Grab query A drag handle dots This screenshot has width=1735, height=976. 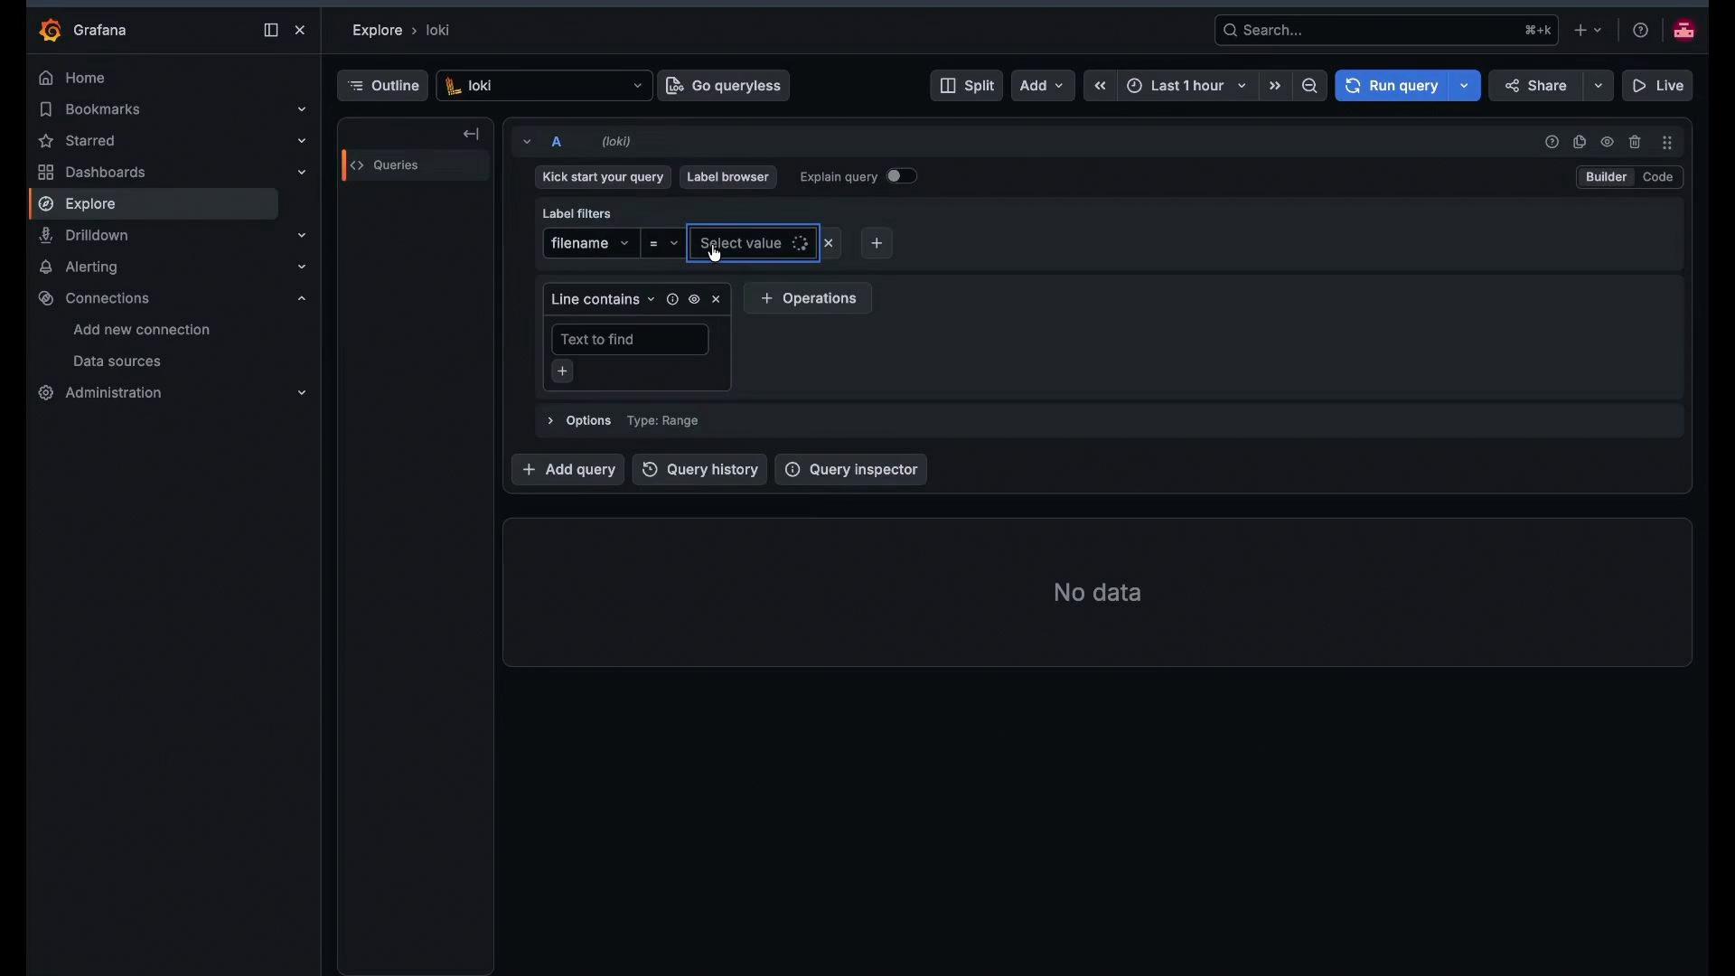click(x=1668, y=142)
